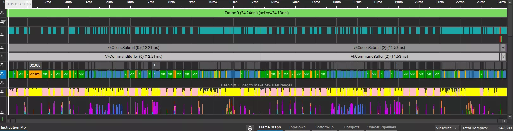513x131 pixels.
Task: Click the pin on the empty user ranges row
Action: (2, 83)
